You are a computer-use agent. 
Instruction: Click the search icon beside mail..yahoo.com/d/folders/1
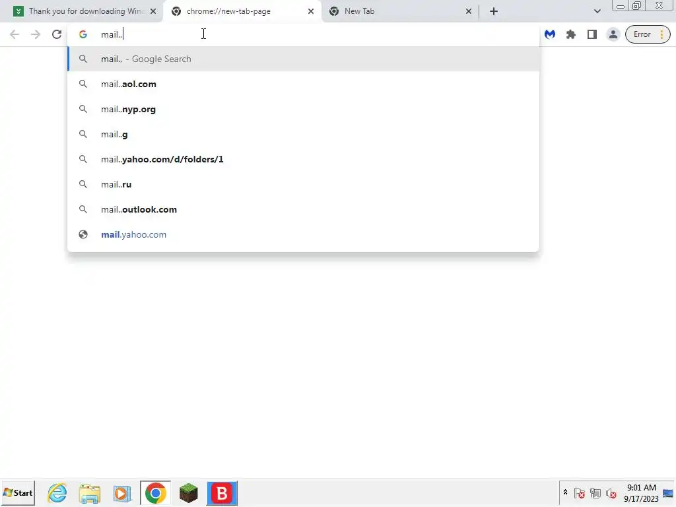pyautogui.click(x=83, y=159)
